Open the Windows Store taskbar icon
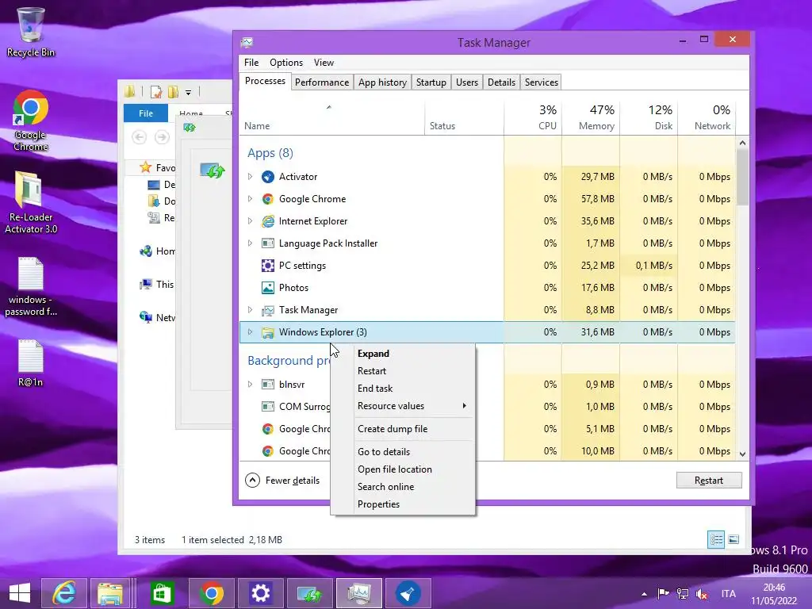812x609 pixels. point(162,593)
